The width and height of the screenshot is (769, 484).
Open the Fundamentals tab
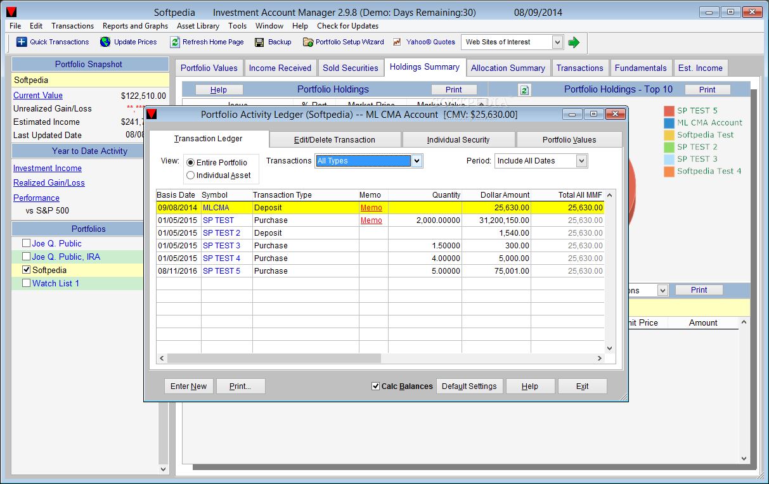[641, 68]
